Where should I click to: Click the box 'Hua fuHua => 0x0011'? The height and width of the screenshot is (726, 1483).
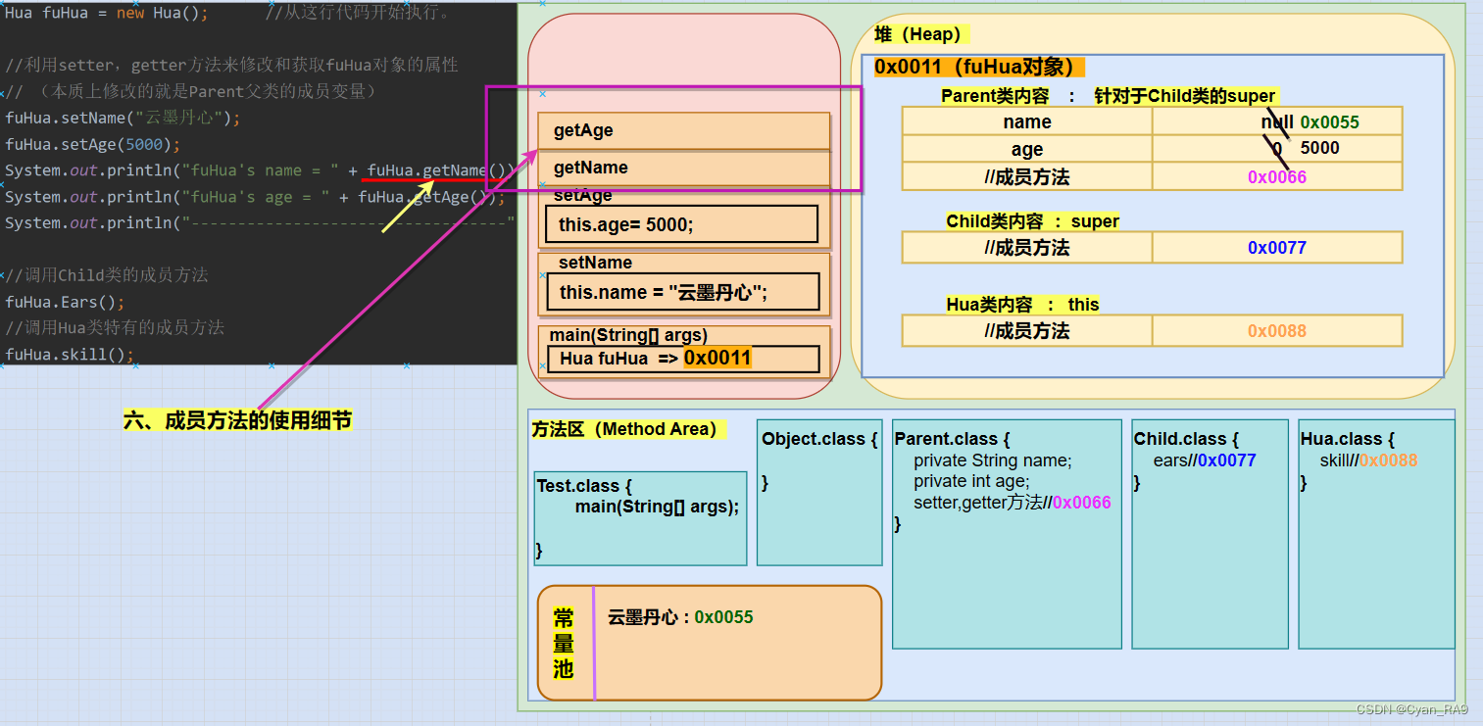pyautogui.click(x=683, y=359)
